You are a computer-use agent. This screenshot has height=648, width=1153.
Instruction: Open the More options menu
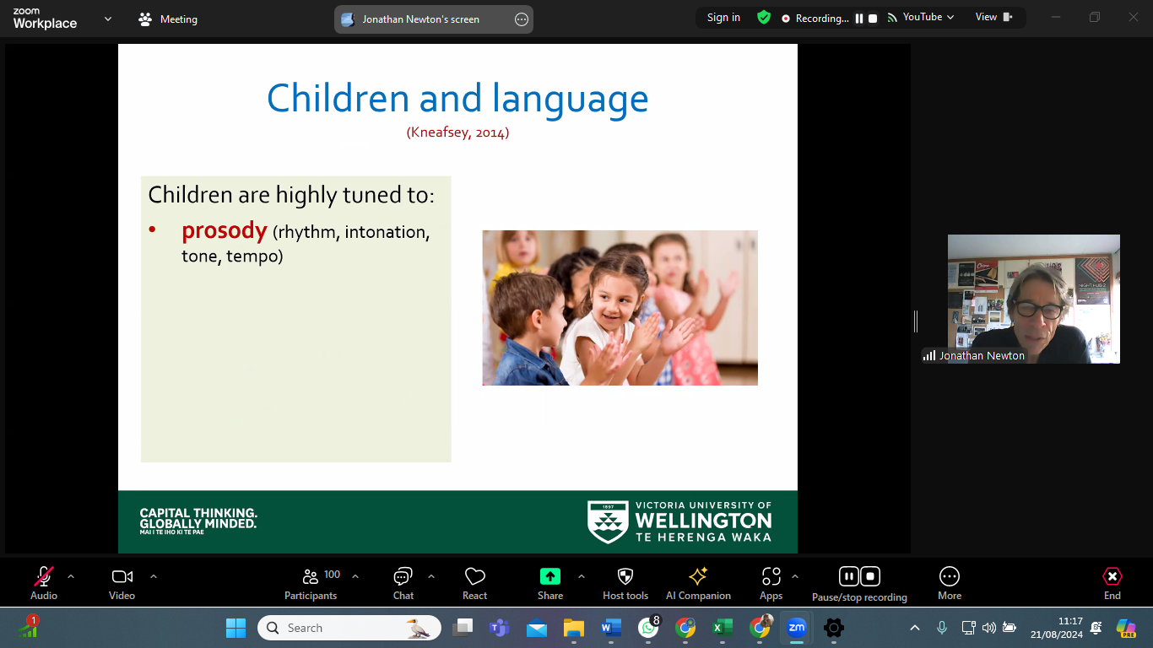[x=950, y=583]
